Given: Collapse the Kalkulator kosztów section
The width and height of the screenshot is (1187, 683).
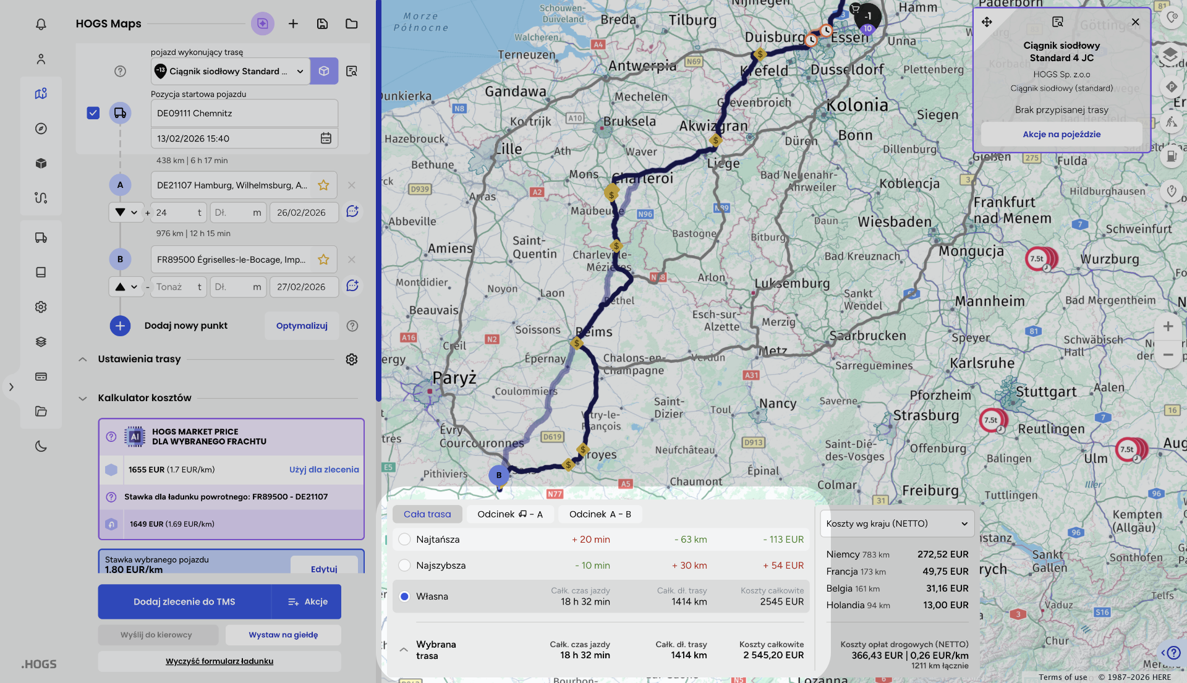Looking at the screenshot, I should [x=83, y=398].
